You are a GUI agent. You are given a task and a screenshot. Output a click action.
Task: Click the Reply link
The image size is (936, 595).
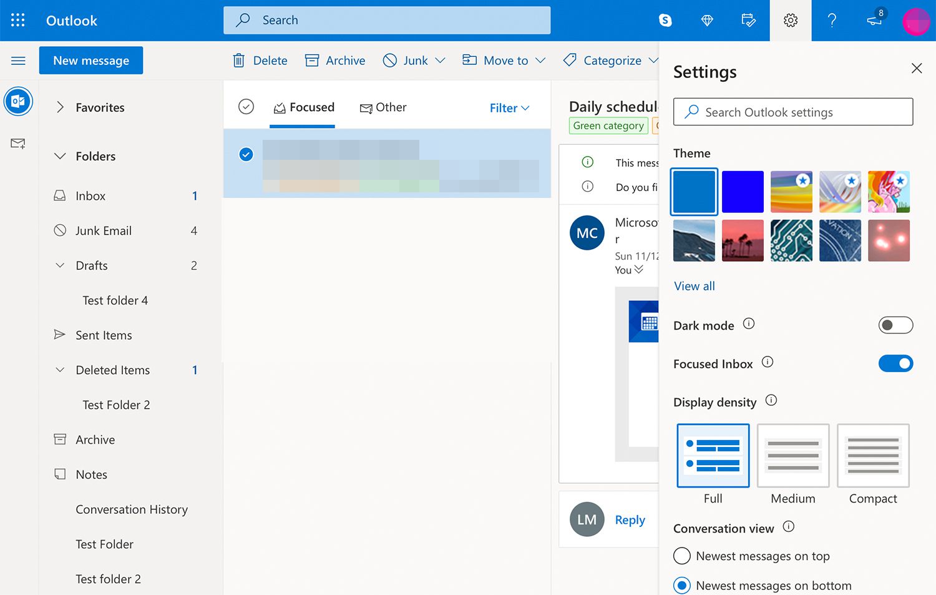630,519
